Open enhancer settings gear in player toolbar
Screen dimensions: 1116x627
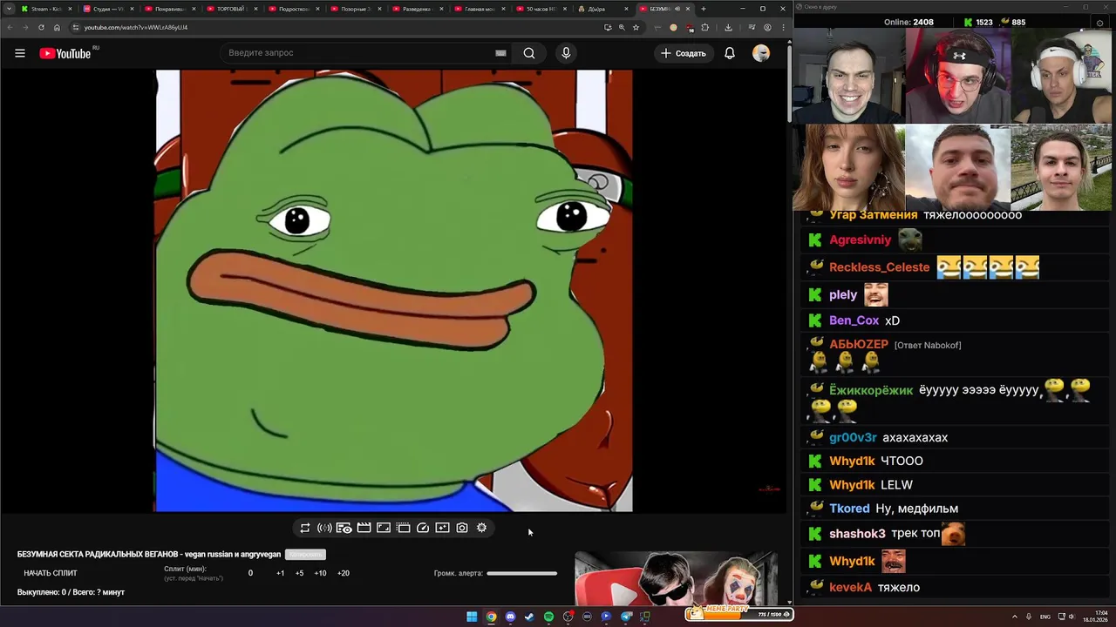[481, 528]
